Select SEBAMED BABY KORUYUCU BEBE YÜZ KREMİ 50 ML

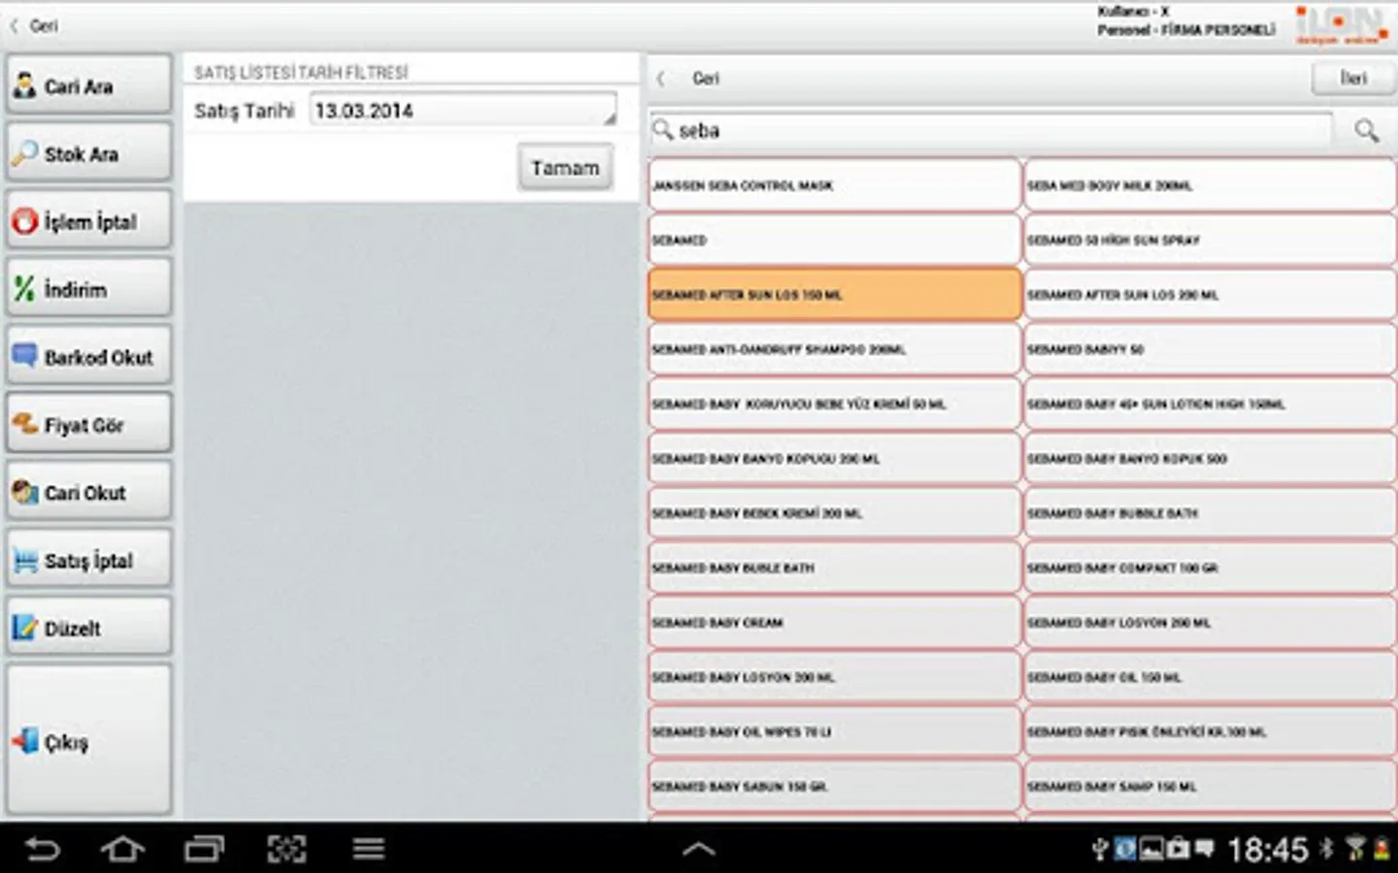point(834,404)
